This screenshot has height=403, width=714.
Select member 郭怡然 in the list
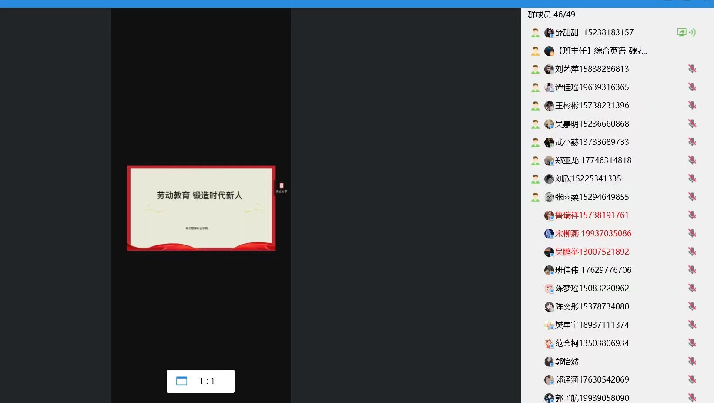tap(567, 362)
